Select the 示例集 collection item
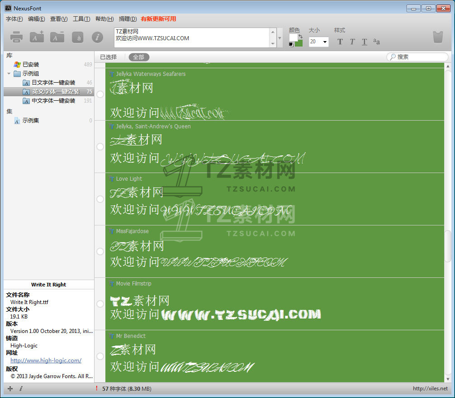The image size is (455, 398). (x=31, y=120)
